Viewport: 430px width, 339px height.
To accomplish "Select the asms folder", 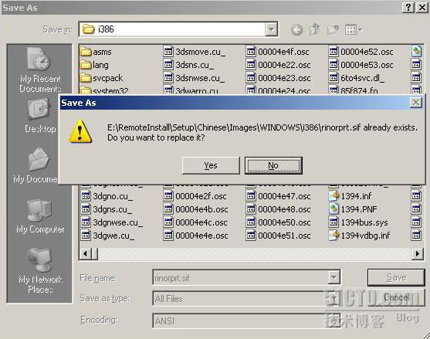I will click(96, 52).
